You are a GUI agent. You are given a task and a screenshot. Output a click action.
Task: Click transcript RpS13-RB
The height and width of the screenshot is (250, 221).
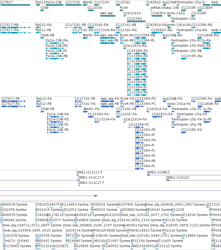pos(43,30)
